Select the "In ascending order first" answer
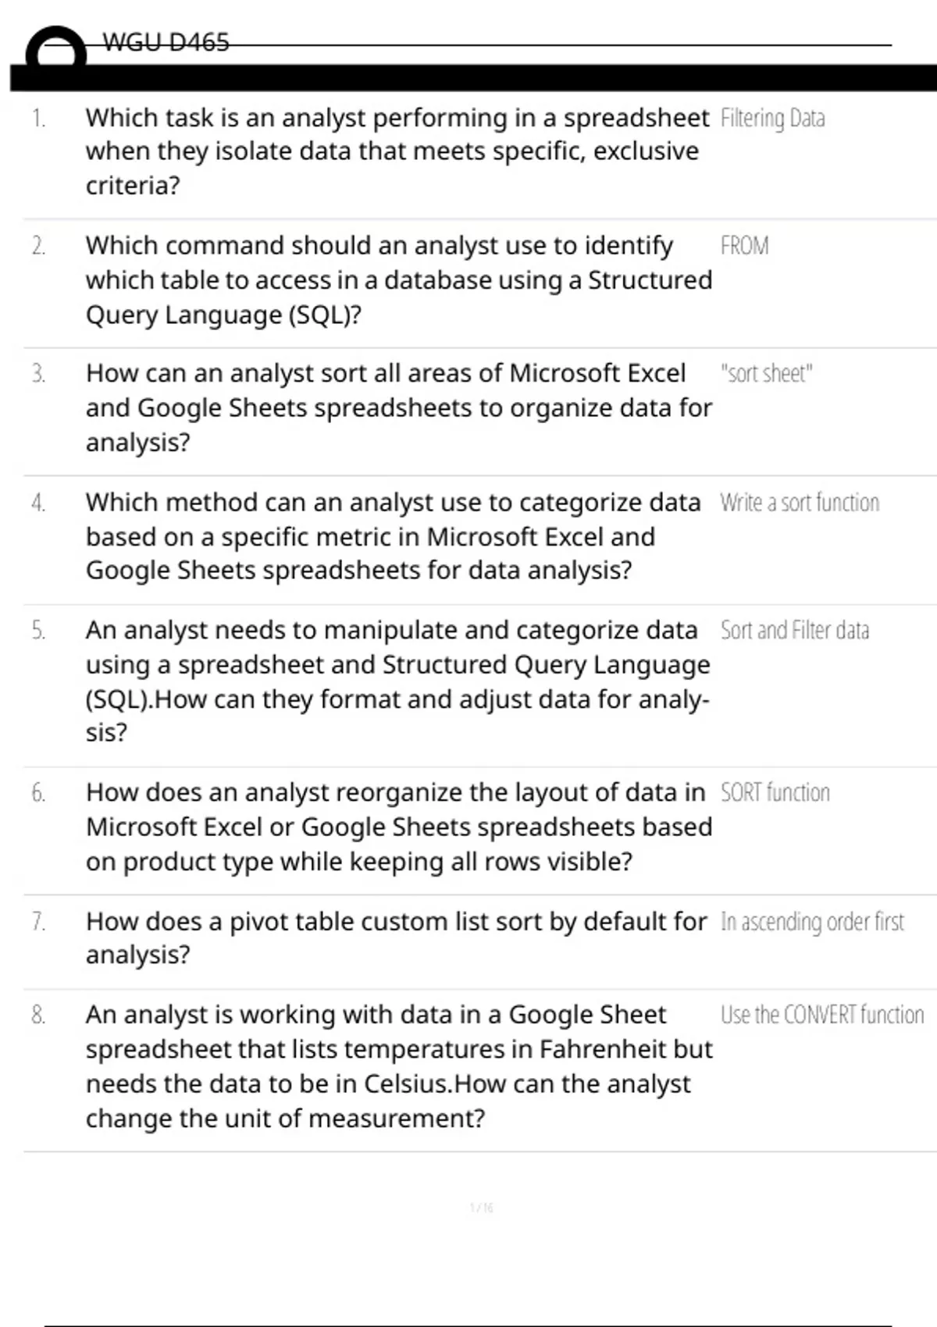 [812, 922]
